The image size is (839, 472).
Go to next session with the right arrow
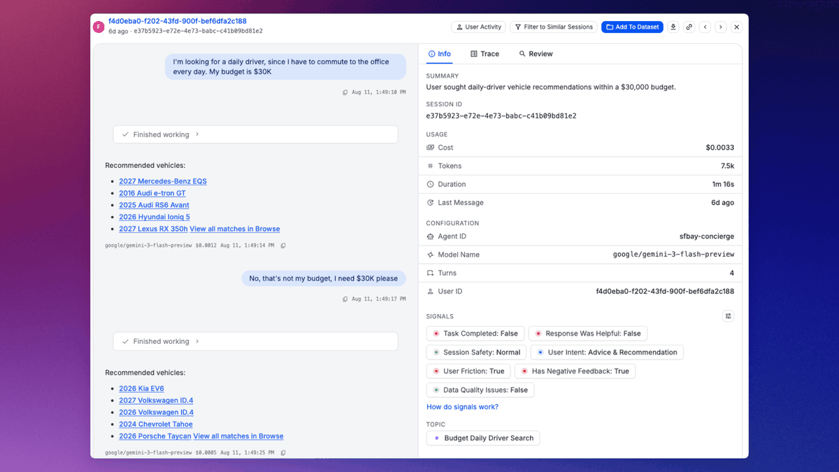click(721, 27)
